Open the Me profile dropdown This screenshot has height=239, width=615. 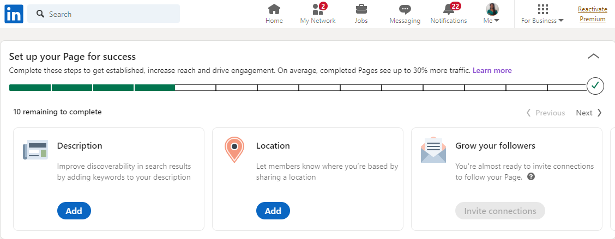[492, 14]
